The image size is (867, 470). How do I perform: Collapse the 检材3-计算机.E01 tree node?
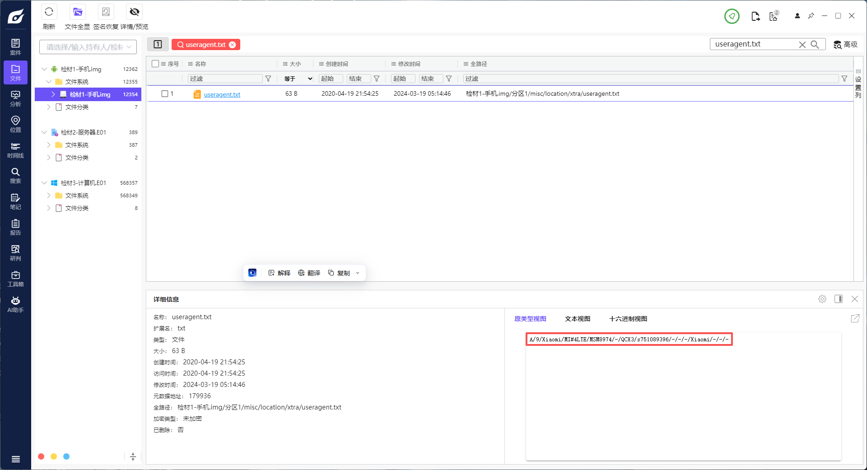coord(44,183)
